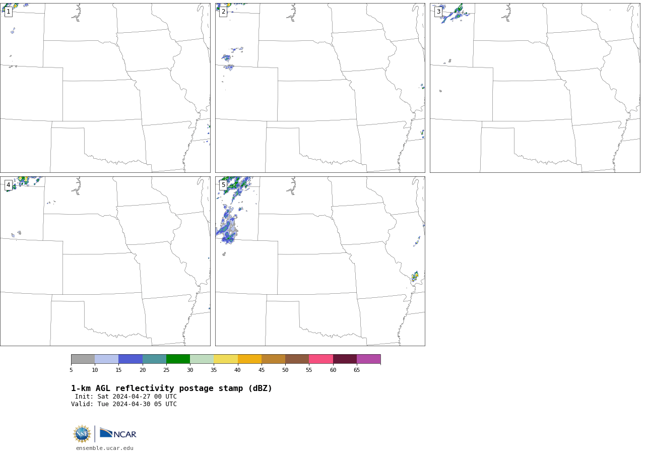The height and width of the screenshot is (454, 645).
Task: Click the orange 40-45 dBZ swatch
Action: [249, 359]
